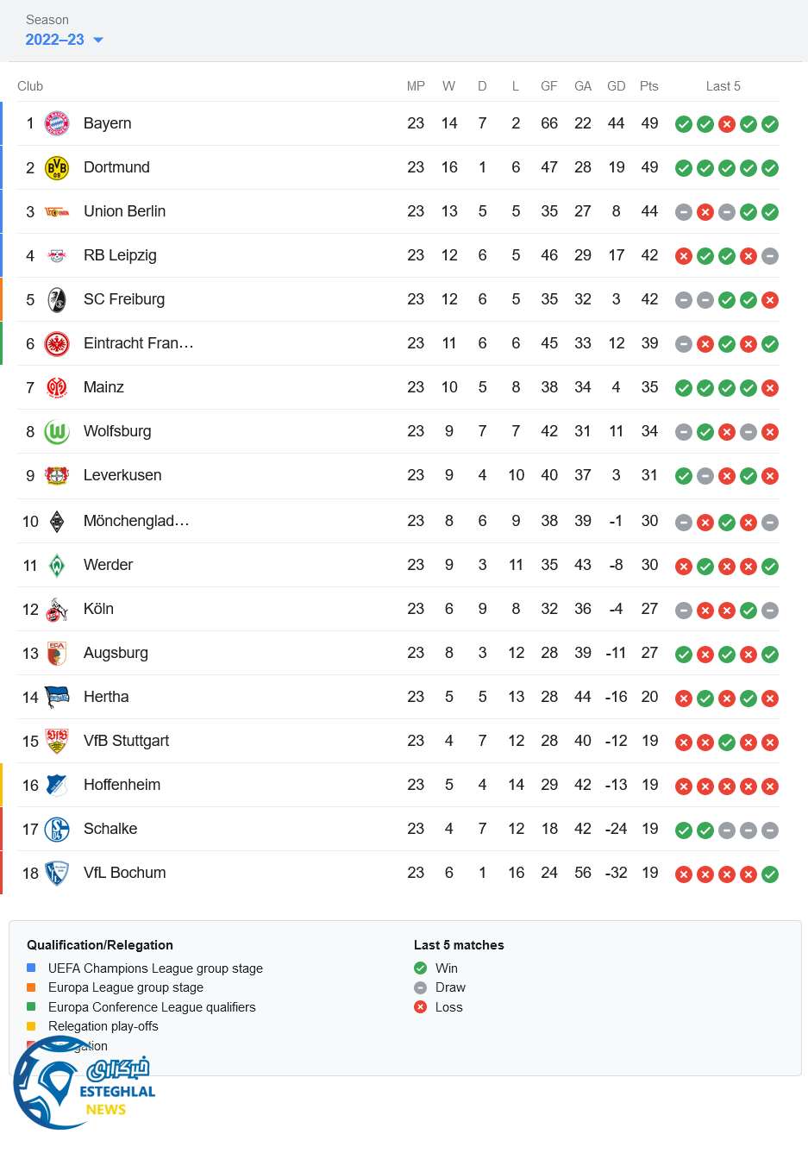808x1153 pixels.
Task: Click the RB Leipzig logo
Action: [57, 255]
